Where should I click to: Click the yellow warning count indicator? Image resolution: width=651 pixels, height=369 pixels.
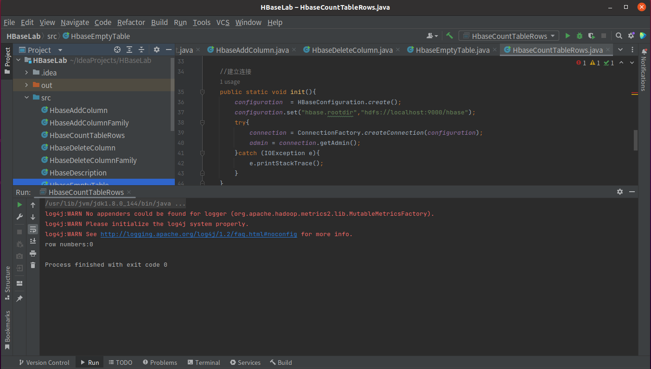click(595, 63)
